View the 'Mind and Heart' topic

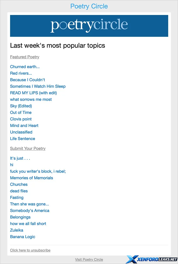24,126
